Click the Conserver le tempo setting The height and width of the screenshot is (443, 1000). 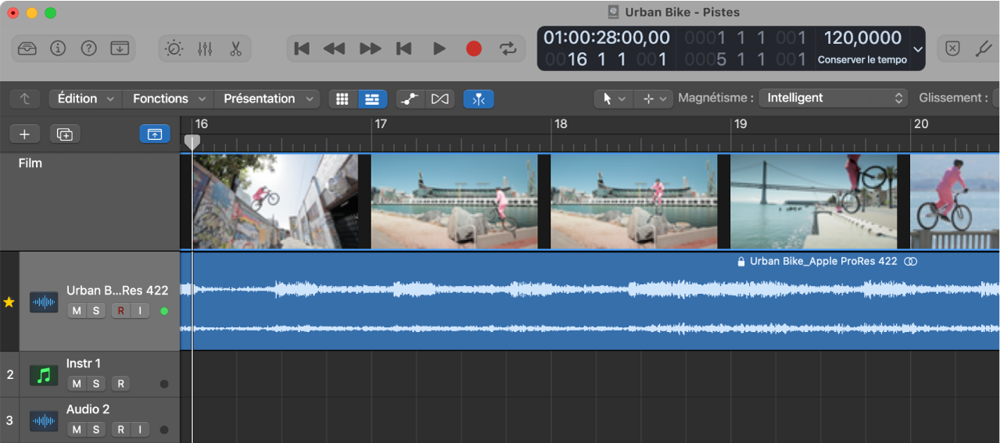[862, 59]
